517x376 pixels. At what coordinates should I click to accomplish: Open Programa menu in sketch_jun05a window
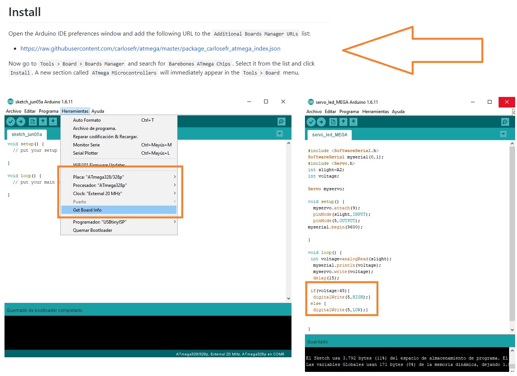(x=49, y=111)
